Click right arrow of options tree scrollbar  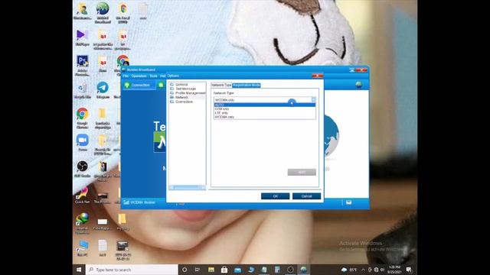204,187
